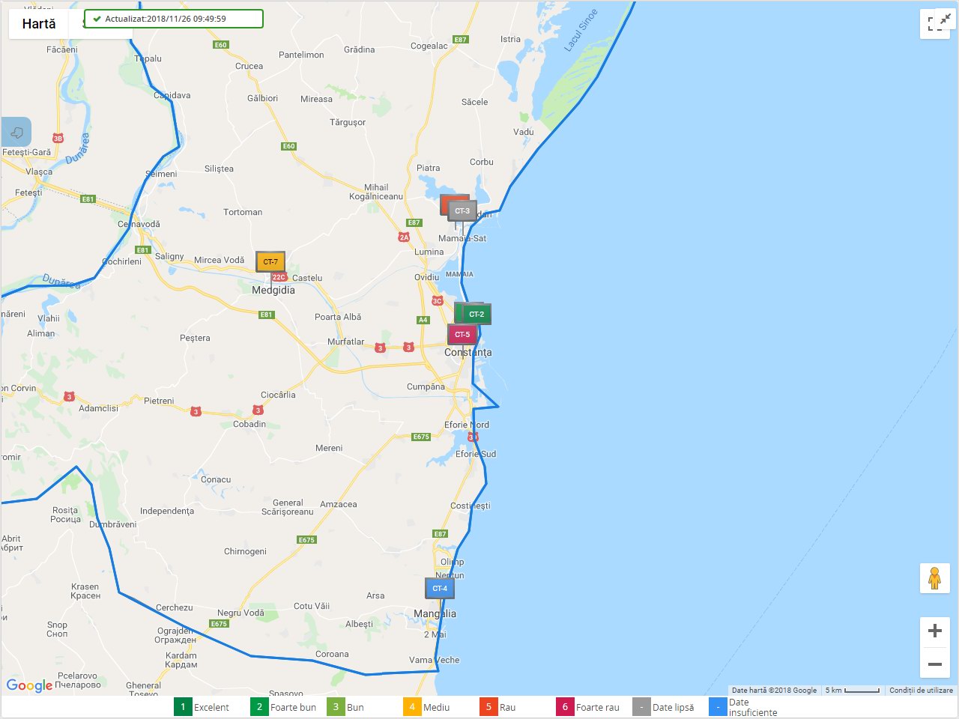Click the dark green 1 Excelent swatch
959x719 pixels.
(183, 707)
